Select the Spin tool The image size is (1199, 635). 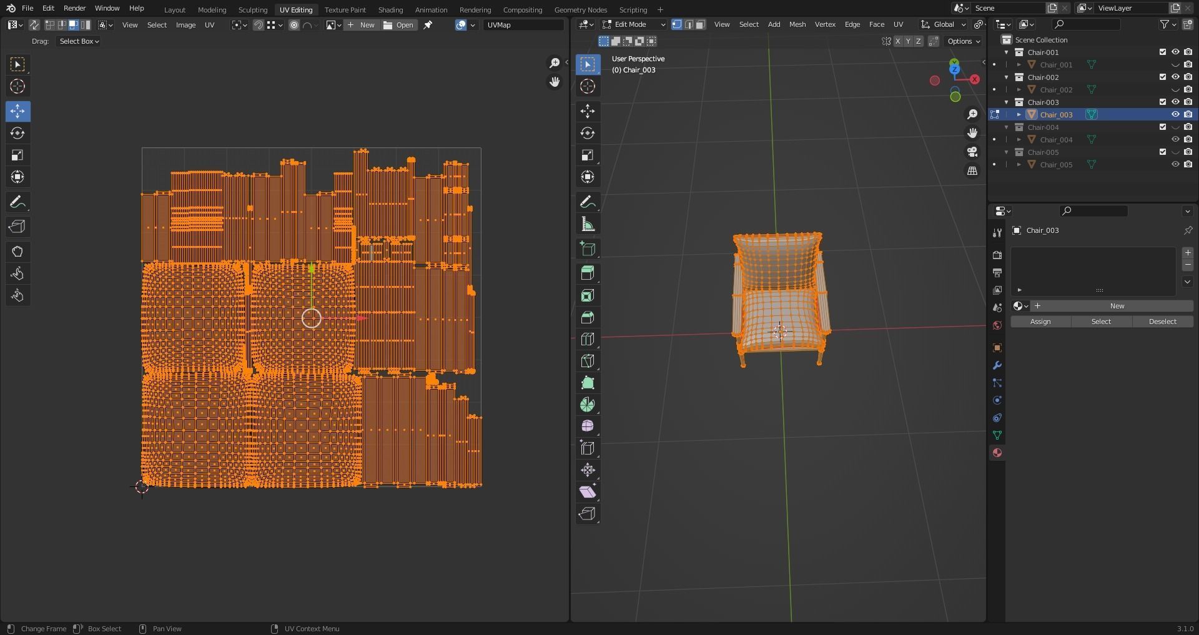tap(588, 405)
